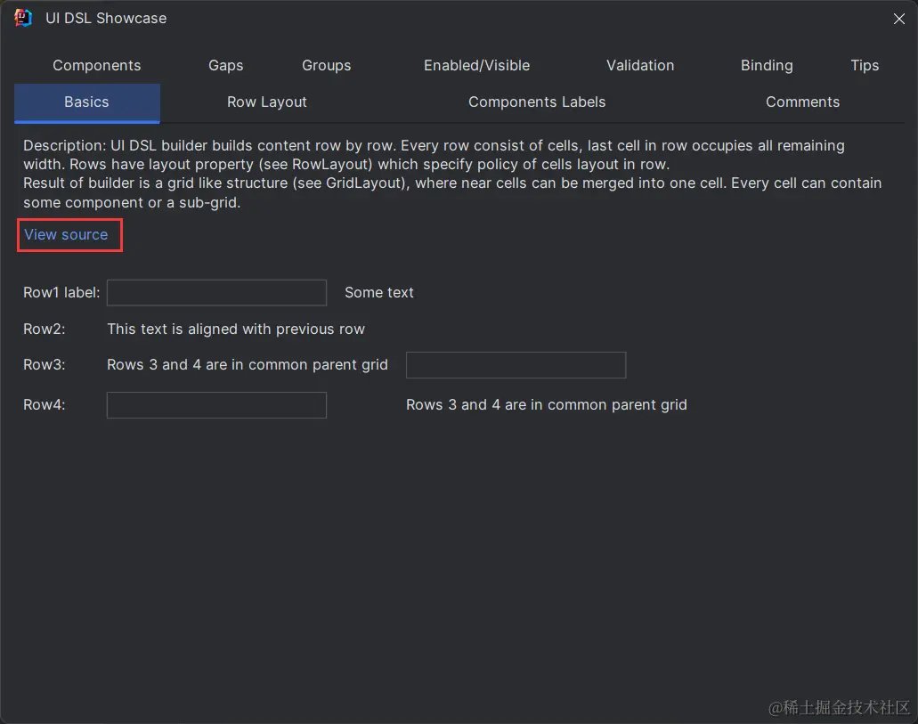This screenshot has height=724, width=918.
Task: Click the 'Row2:' label
Action: tap(44, 329)
